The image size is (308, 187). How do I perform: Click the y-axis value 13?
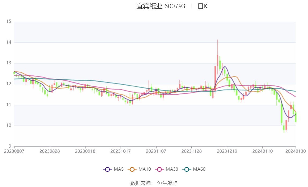pos(9,63)
